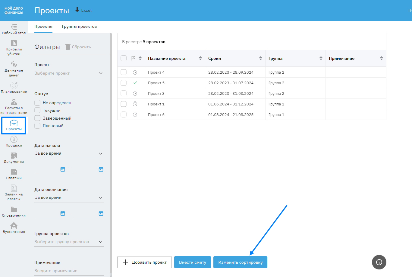Screen dimensions: 412x277
Task: Sort table by Сроки column
Action: 260,58
